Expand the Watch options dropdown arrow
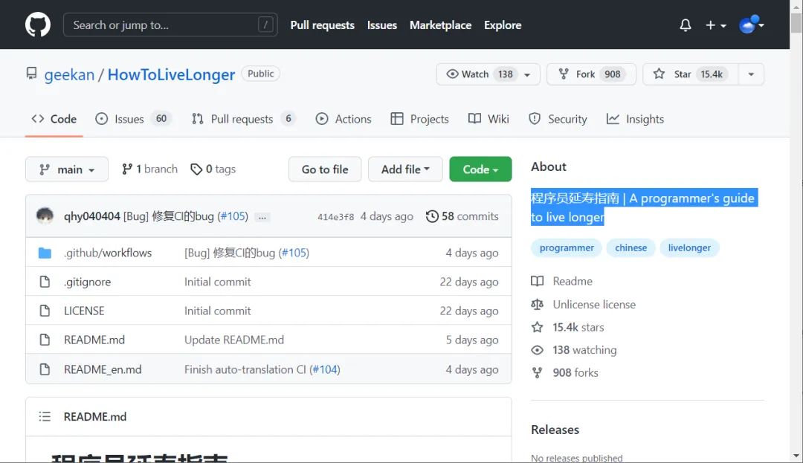803x463 pixels. (x=527, y=75)
